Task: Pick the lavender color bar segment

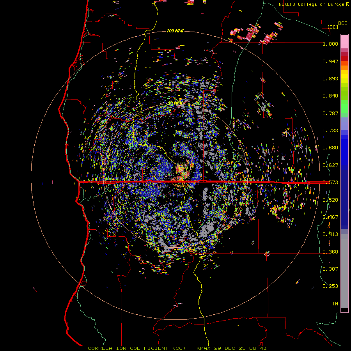Action: click(344, 124)
